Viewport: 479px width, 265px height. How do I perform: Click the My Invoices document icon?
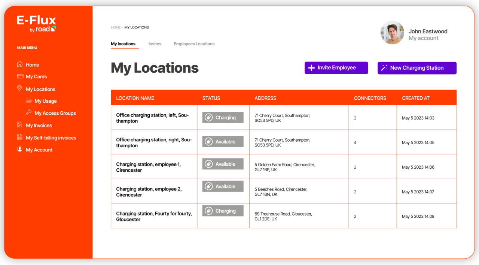(20, 125)
